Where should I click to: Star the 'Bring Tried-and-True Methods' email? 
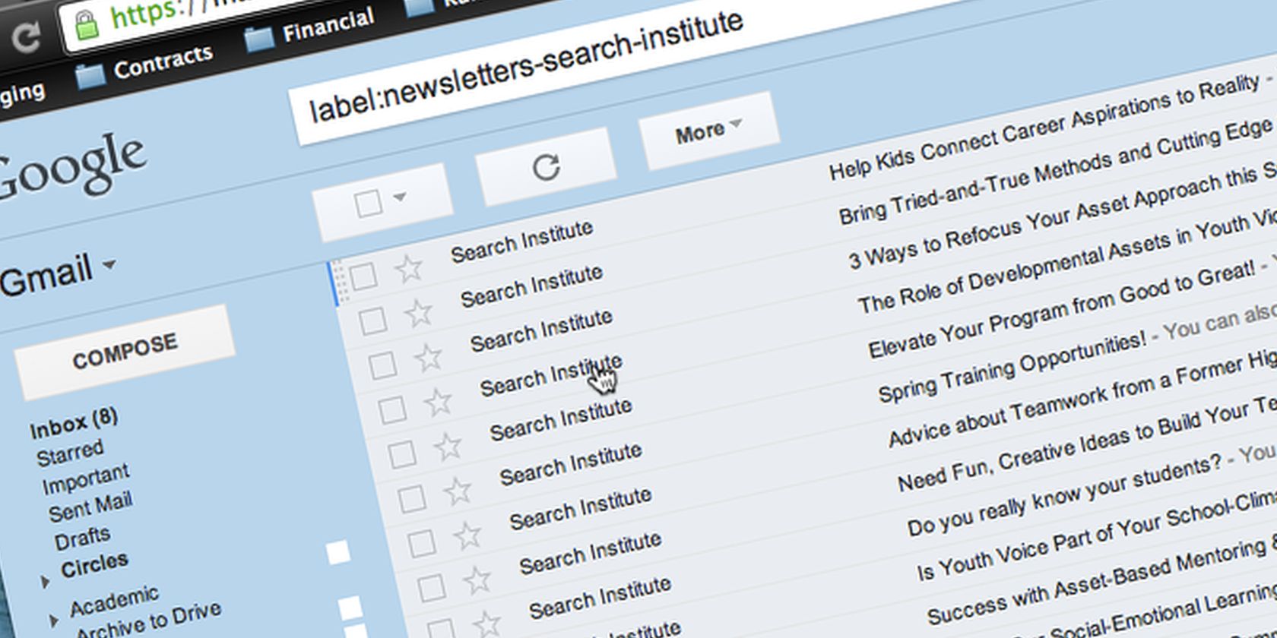[x=419, y=313]
